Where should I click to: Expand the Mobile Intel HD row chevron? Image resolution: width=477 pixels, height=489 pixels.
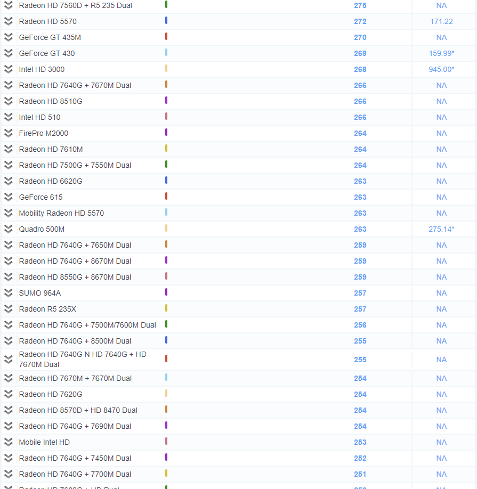click(x=9, y=442)
